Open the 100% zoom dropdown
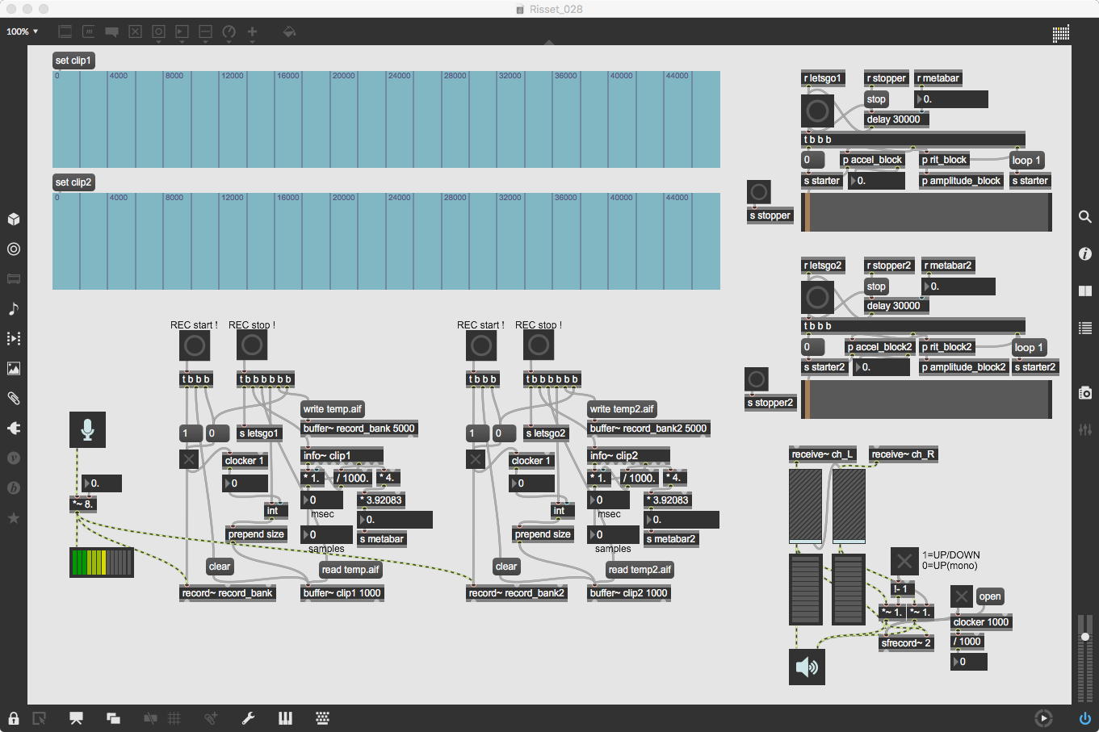 coord(23,31)
